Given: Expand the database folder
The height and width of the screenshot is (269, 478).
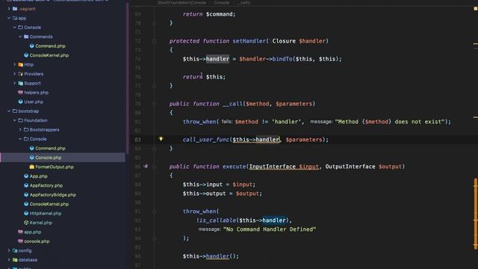Looking at the screenshot, I should (x=9, y=260).
